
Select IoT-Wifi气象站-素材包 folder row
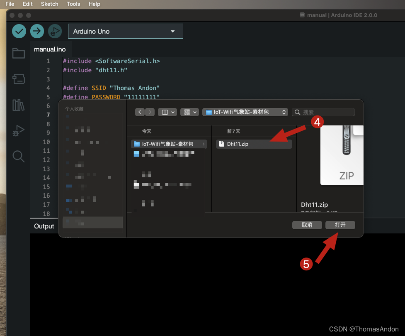coord(169,144)
